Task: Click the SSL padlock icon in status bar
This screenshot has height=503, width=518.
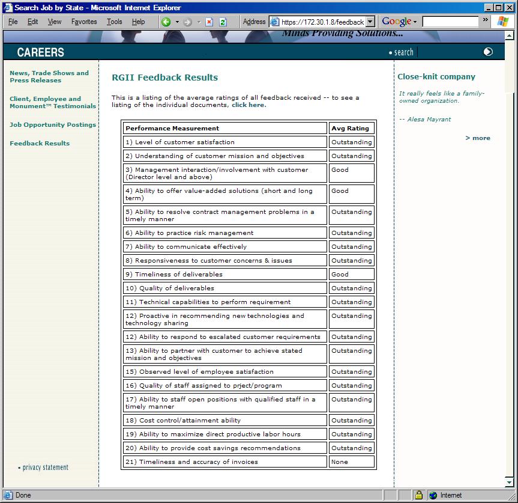Action: (x=418, y=495)
